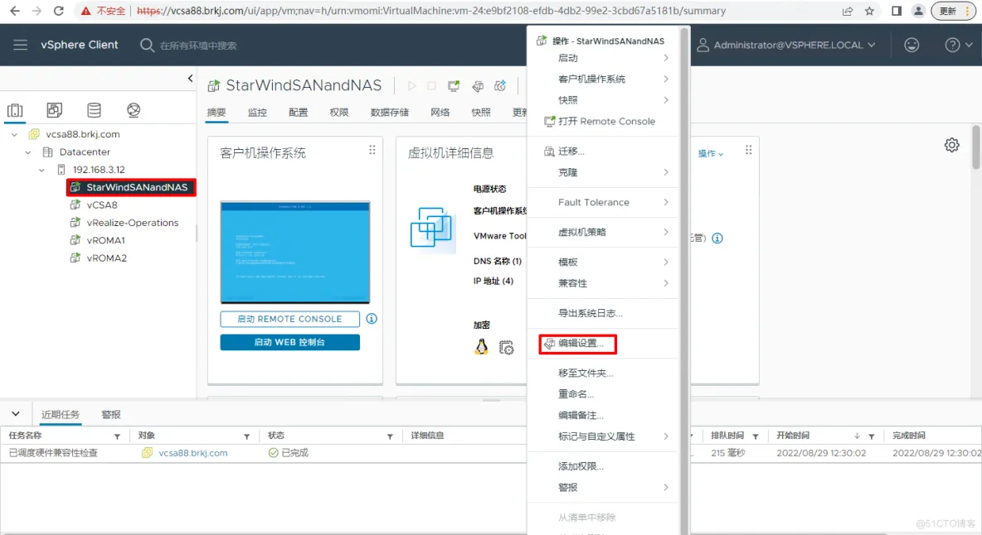This screenshot has width=982, height=535.
Task: Click browser address bar URL
Action: pyautogui.click(x=431, y=11)
